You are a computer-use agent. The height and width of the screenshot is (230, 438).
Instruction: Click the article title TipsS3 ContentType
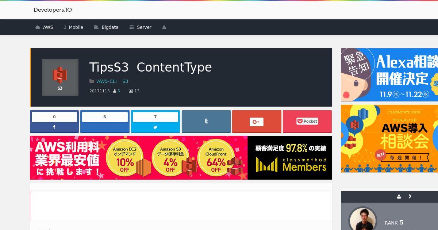[150, 67]
